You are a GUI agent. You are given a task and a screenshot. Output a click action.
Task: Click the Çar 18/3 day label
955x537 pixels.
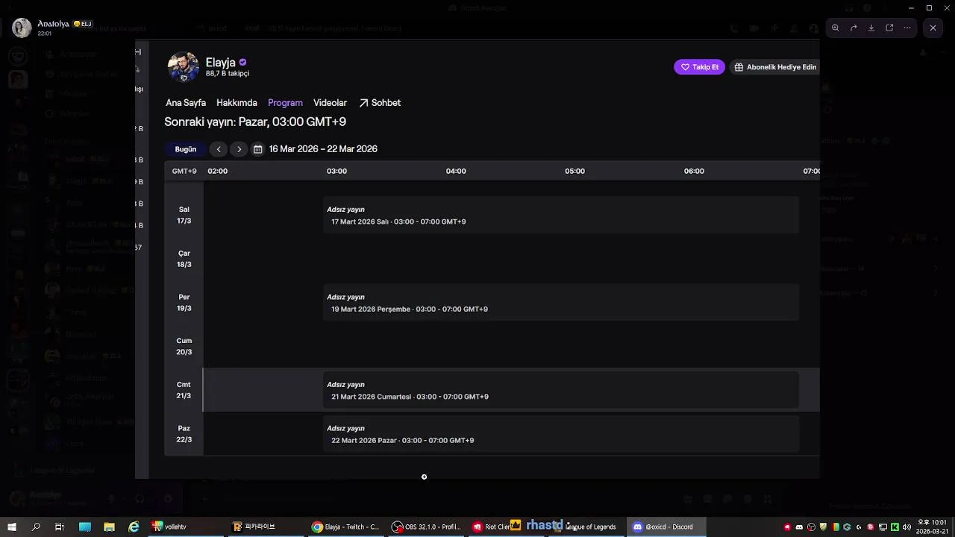pos(184,259)
